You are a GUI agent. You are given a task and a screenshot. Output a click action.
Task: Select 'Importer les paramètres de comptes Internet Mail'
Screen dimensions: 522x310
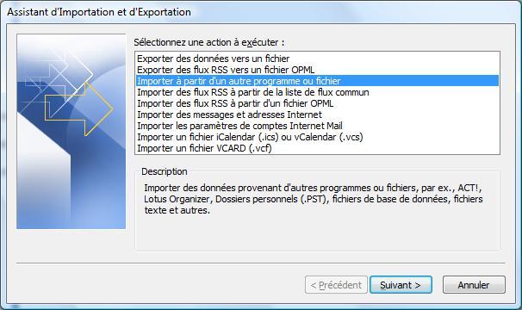pos(317,126)
